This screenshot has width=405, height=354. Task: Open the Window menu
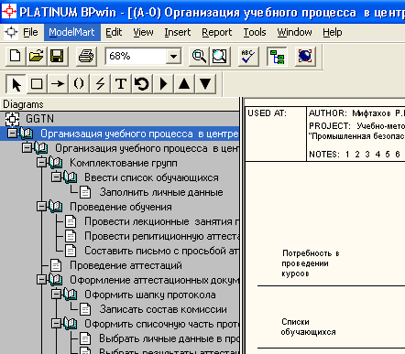[295, 32]
